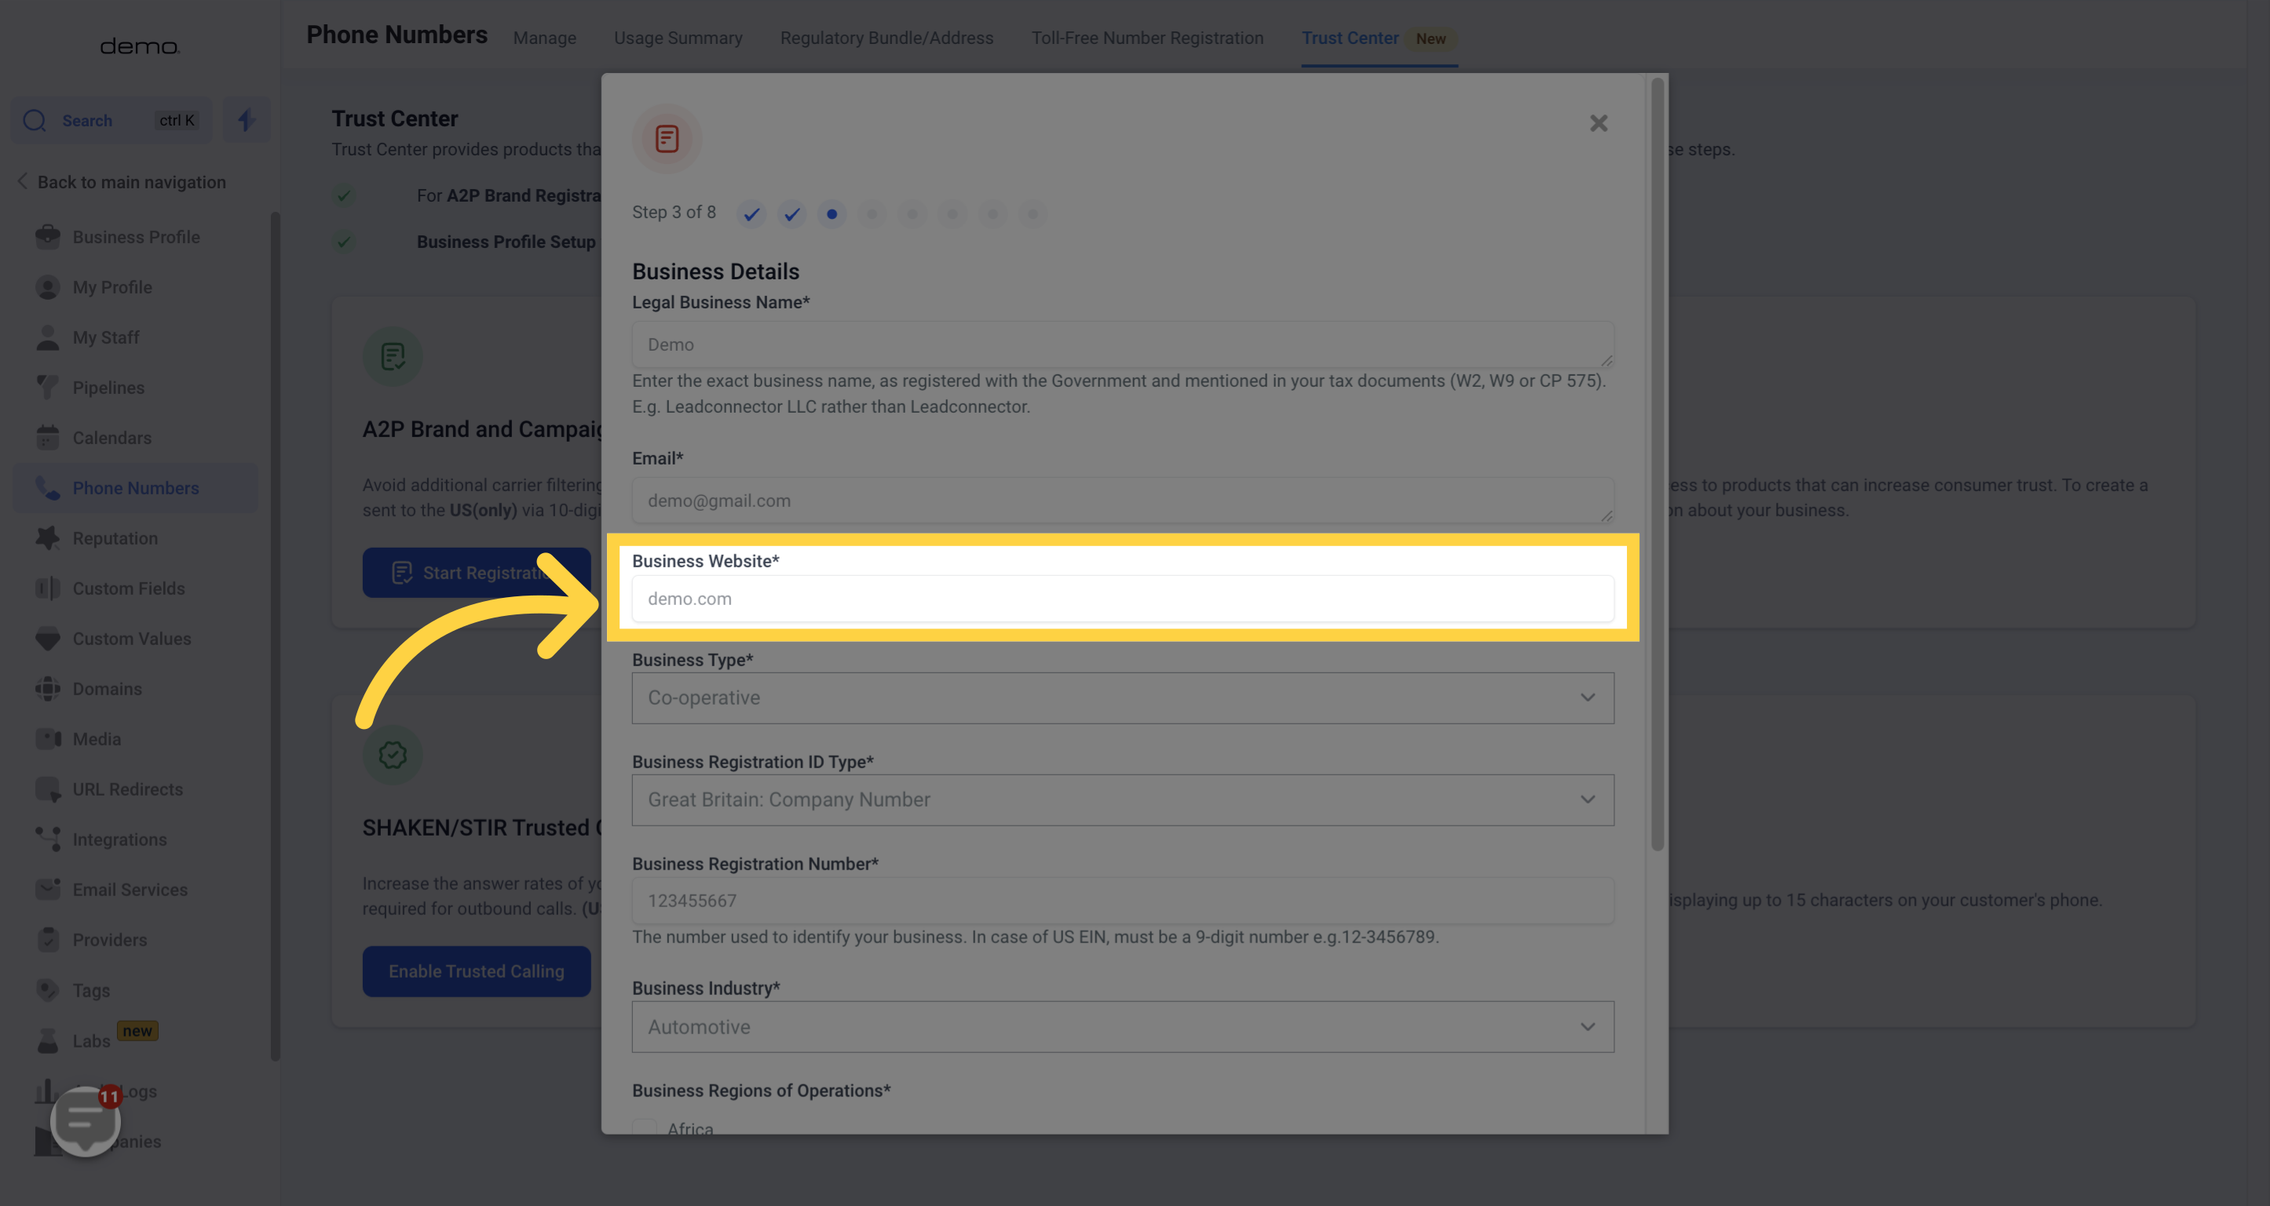
Task: Select Regulatory Bundle/Address tab
Action: click(x=886, y=38)
